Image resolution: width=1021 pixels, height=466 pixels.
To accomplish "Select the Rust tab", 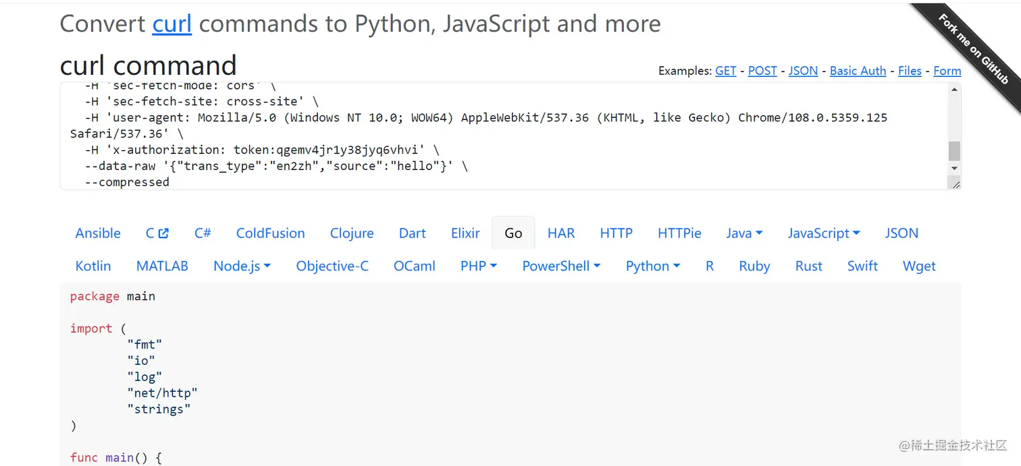I will 809,266.
